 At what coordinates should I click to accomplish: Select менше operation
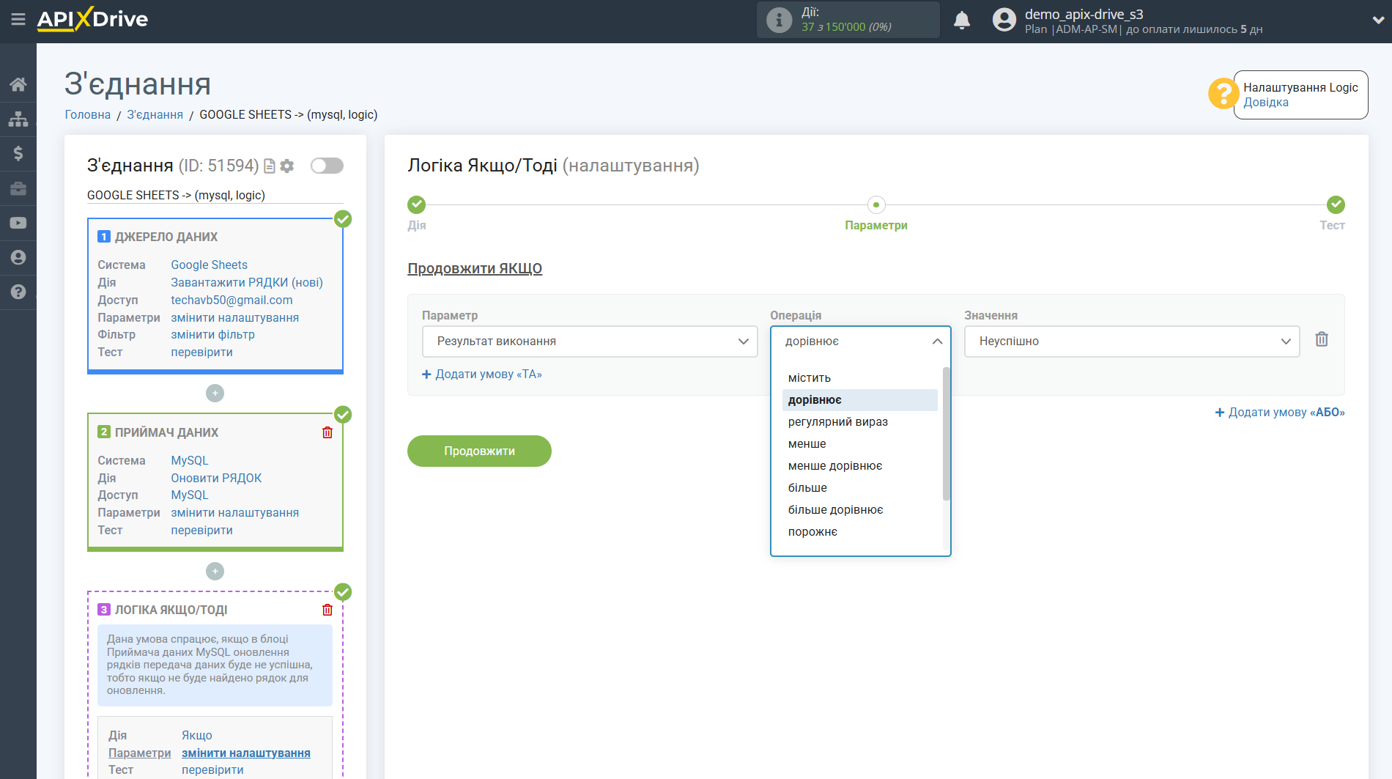tap(860, 444)
